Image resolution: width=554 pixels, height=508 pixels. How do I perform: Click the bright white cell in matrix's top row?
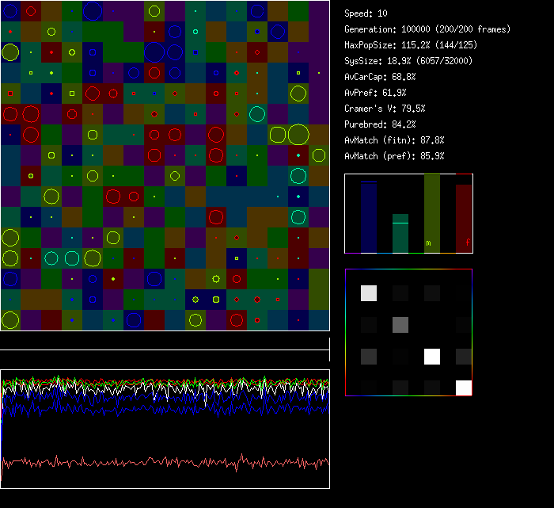tap(369, 293)
